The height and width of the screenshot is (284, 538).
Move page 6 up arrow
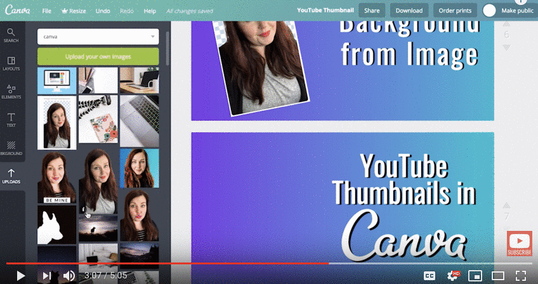pos(506,24)
